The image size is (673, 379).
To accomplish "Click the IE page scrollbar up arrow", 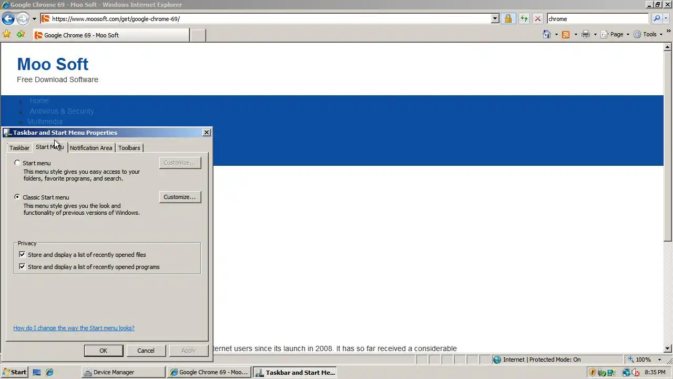I will pyautogui.click(x=668, y=47).
